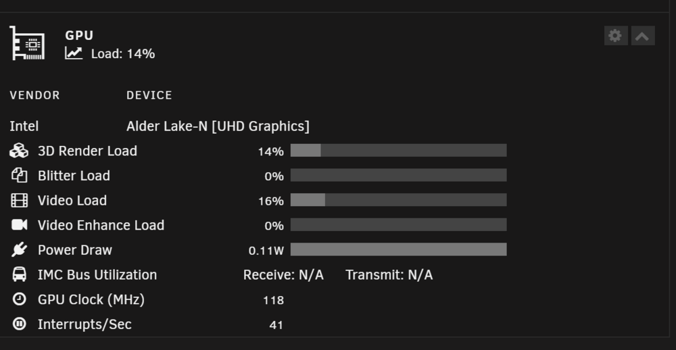Screen dimensions: 676x350
Task: Click the Power Draw plug icon
Action: tap(19, 249)
